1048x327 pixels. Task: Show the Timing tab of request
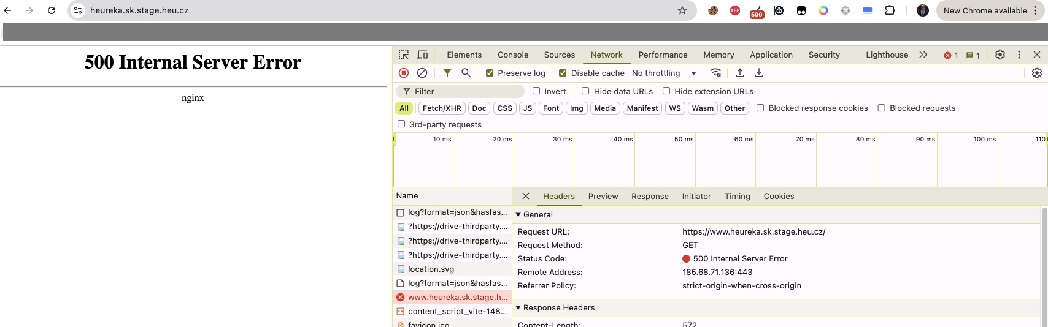(737, 196)
